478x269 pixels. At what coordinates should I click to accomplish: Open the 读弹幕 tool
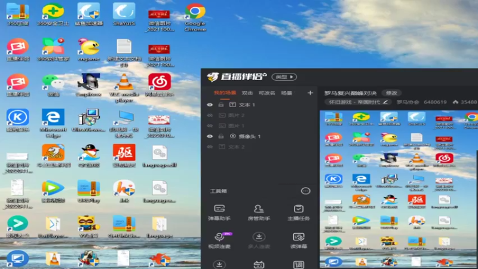[298, 240]
